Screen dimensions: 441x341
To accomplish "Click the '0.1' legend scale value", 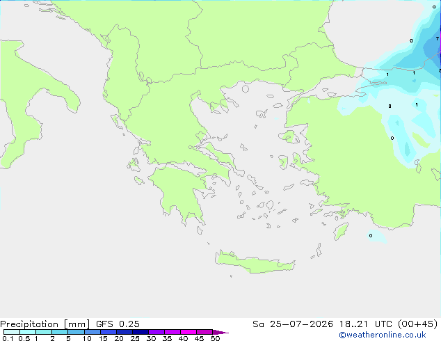I will (8, 338).
